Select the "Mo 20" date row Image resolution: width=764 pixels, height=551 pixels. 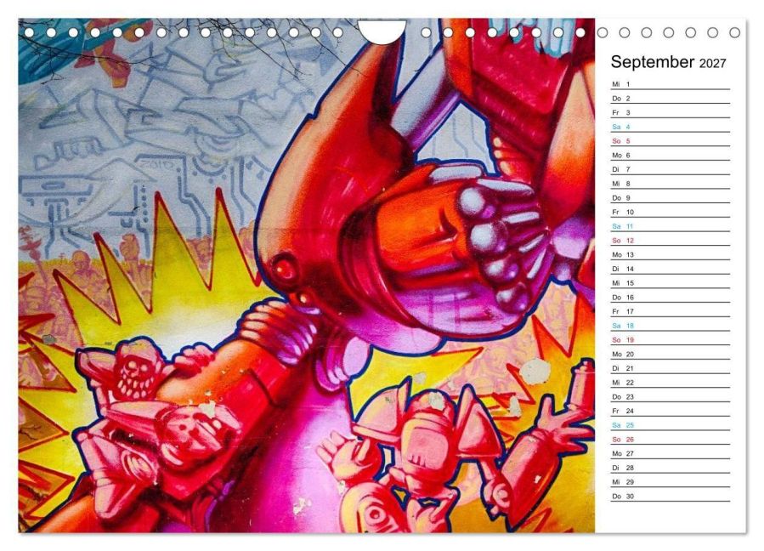click(671, 354)
